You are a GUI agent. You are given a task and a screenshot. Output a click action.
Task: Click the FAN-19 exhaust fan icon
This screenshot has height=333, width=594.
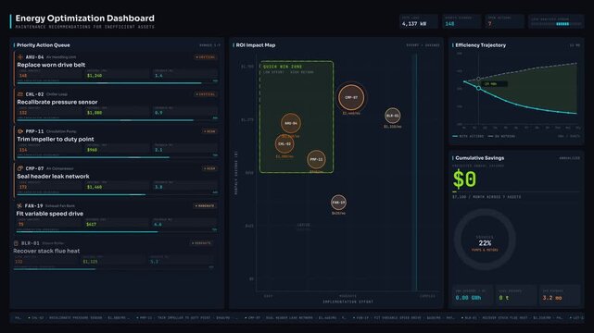coord(19,205)
